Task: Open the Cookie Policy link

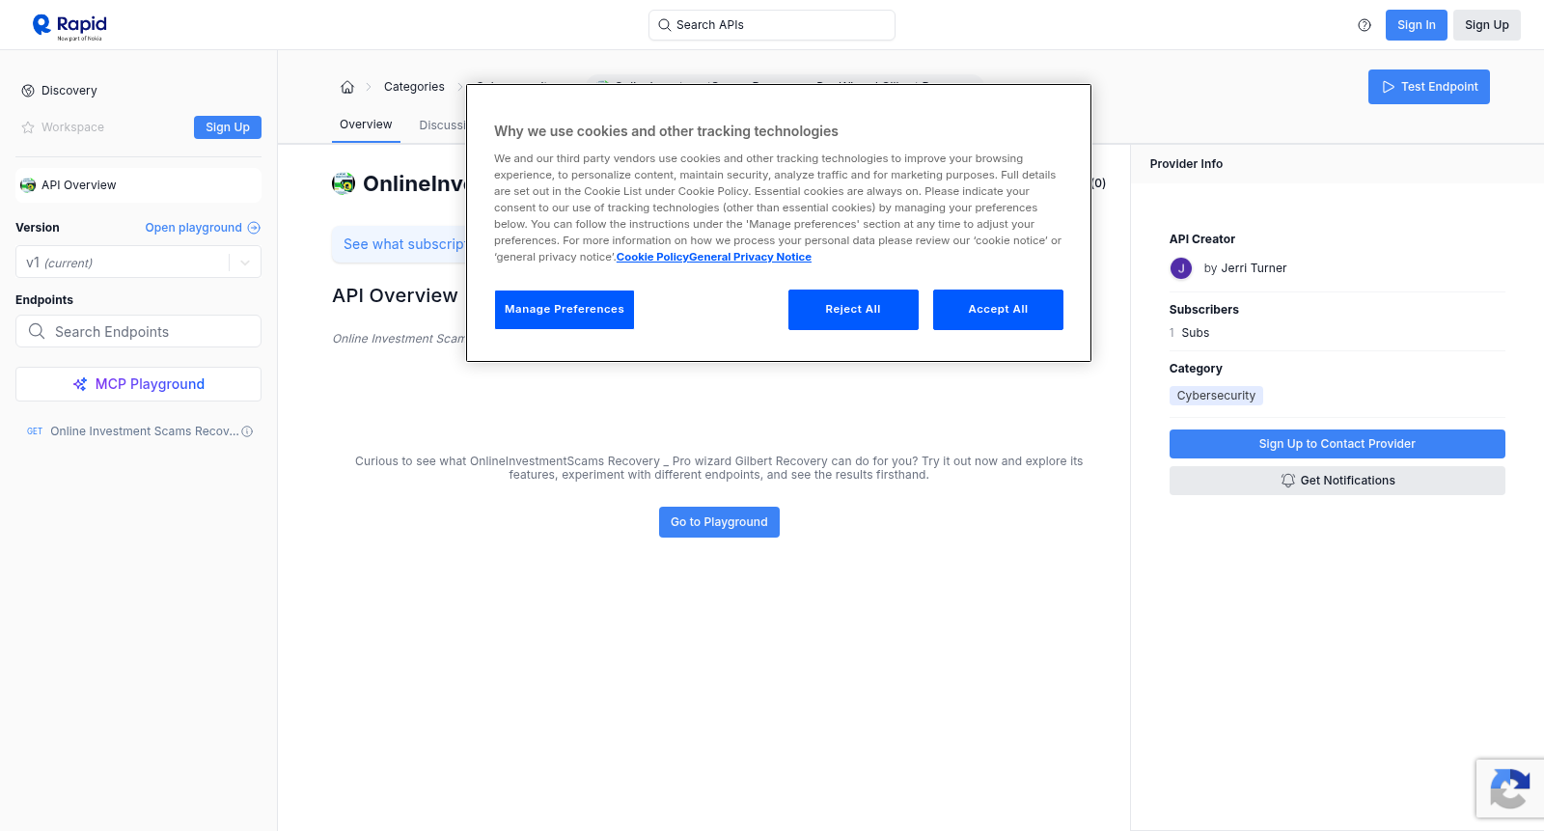Action: point(652,257)
